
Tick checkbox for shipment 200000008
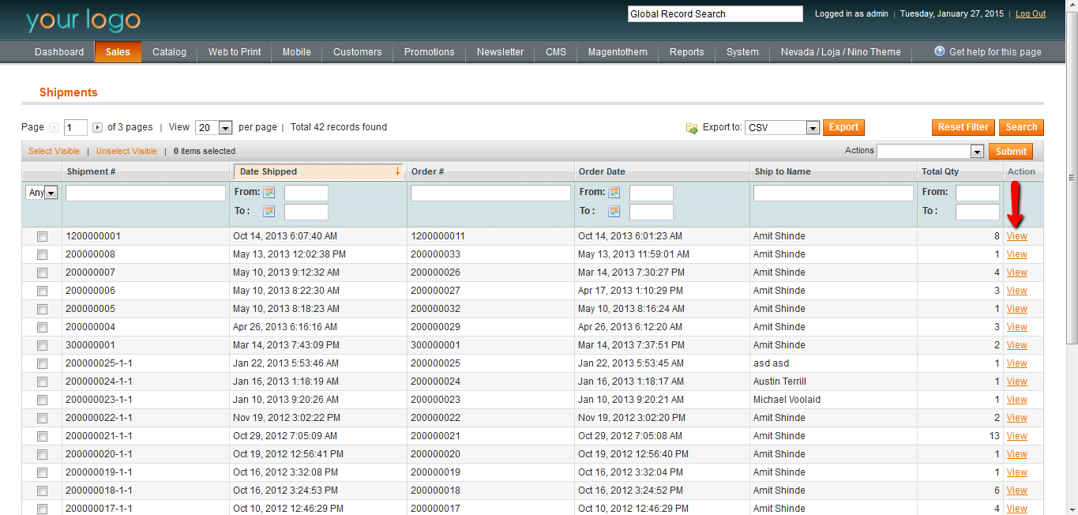[42, 254]
